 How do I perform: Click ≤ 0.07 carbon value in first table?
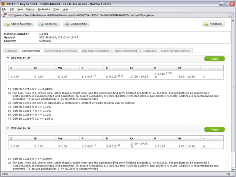pyautogui.click(x=15, y=77)
